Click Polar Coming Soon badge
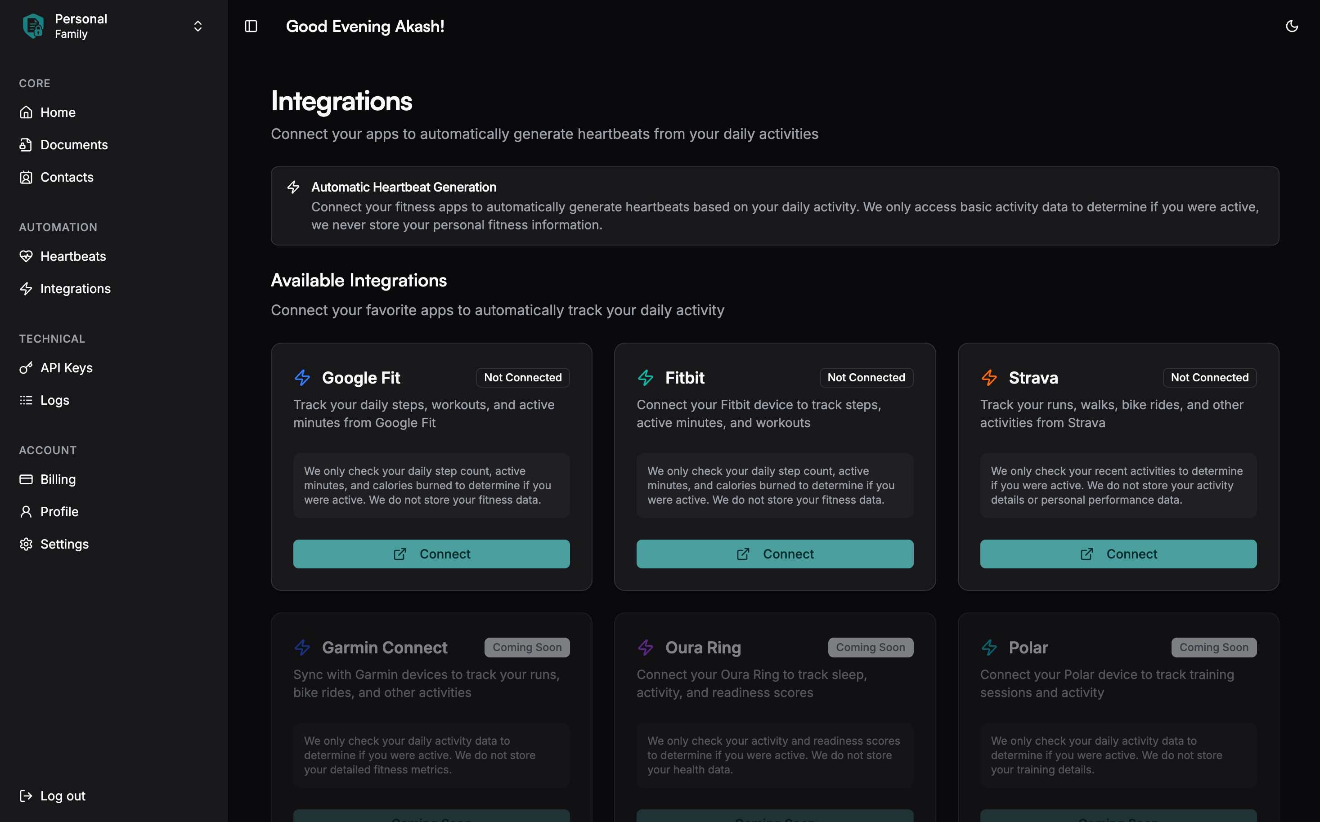Image resolution: width=1320 pixels, height=822 pixels. [x=1214, y=648]
